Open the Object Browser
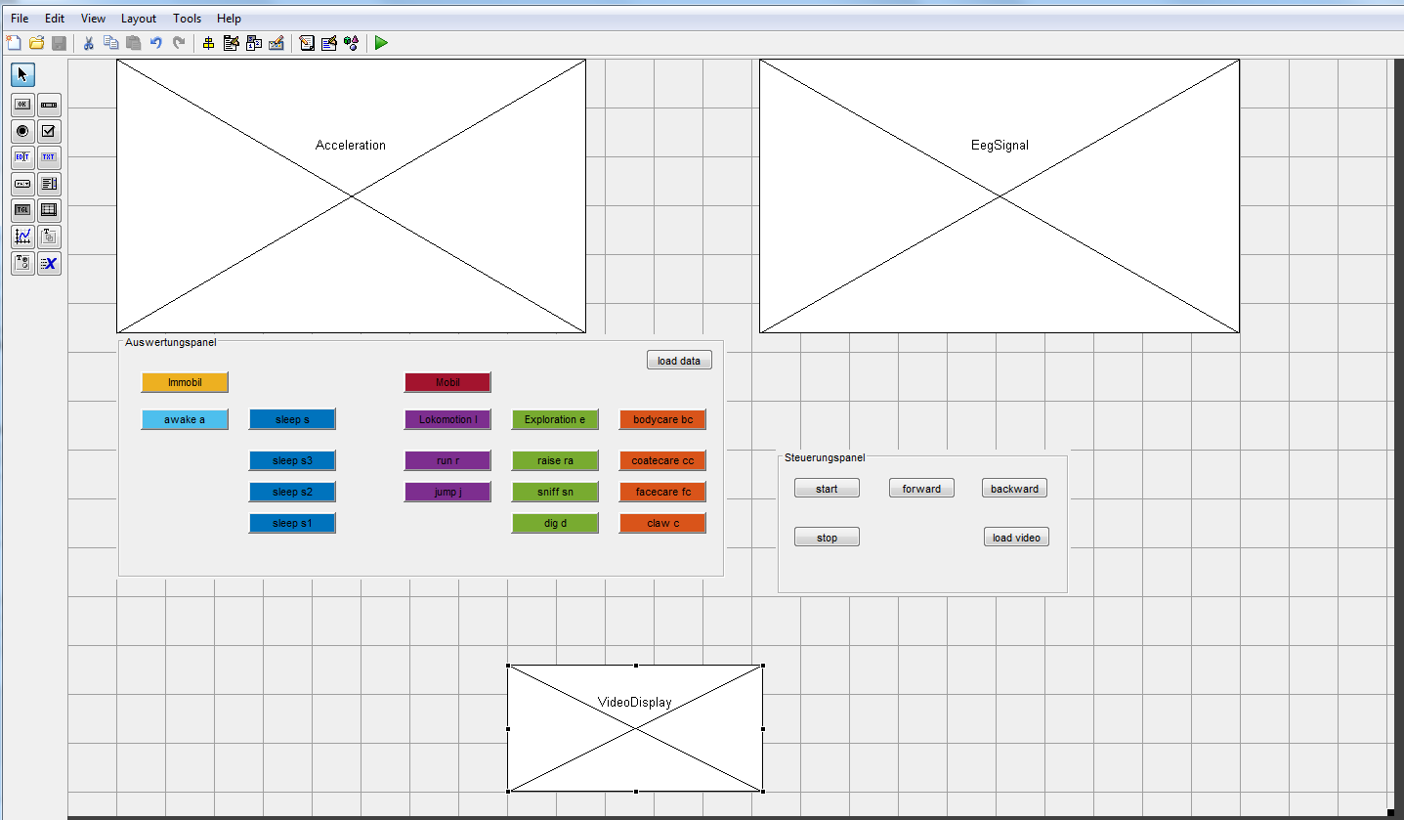 pos(352,43)
